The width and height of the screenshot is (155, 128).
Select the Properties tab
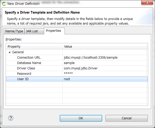coord(53,31)
